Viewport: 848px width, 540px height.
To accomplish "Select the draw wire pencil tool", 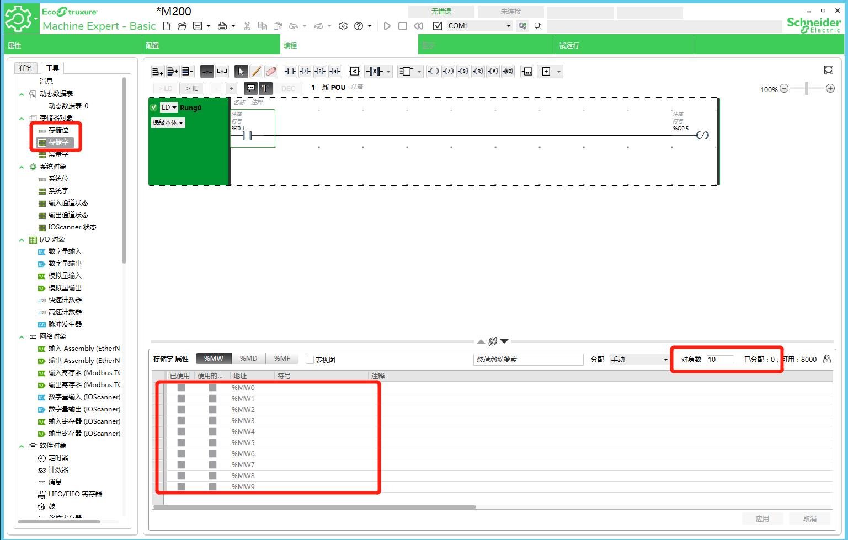I will tap(256, 71).
